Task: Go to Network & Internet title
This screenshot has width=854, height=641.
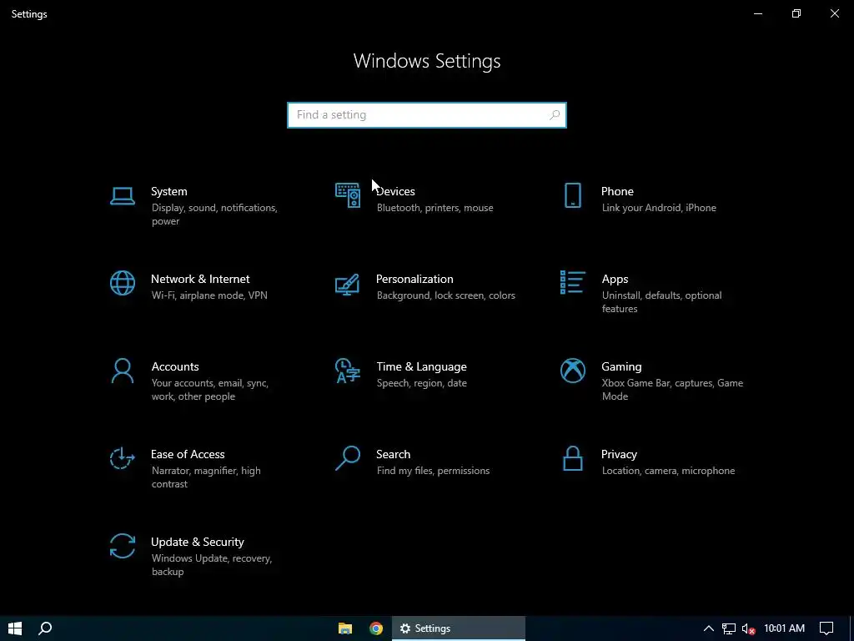Action: (x=200, y=279)
